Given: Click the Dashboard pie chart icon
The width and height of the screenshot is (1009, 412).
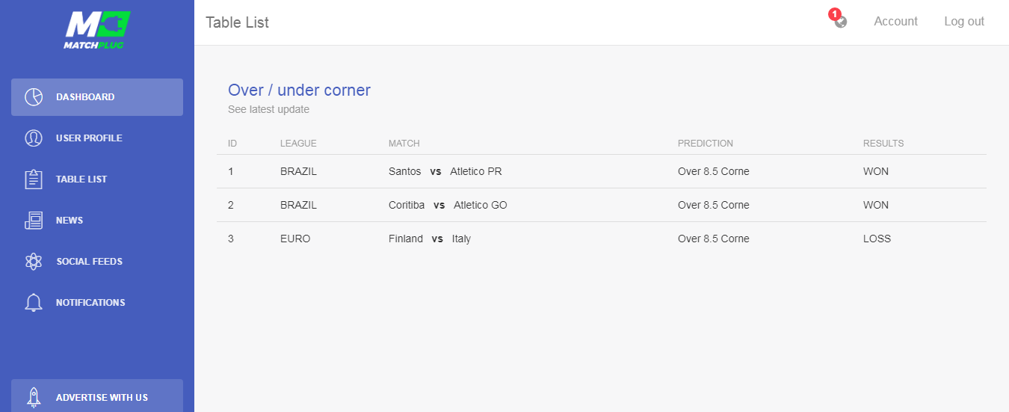Looking at the screenshot, I should tap(34, 97).
